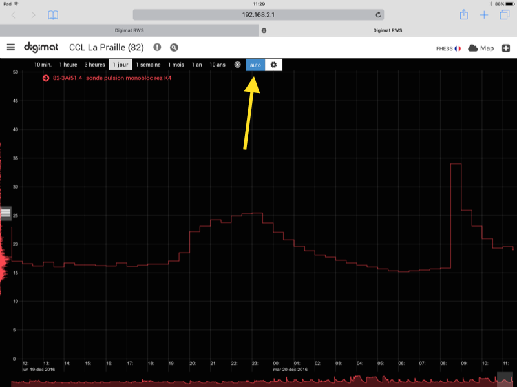This screenshot has width=517, height=387.
Task: Add a new Safari tab
Action: point(484,15)
